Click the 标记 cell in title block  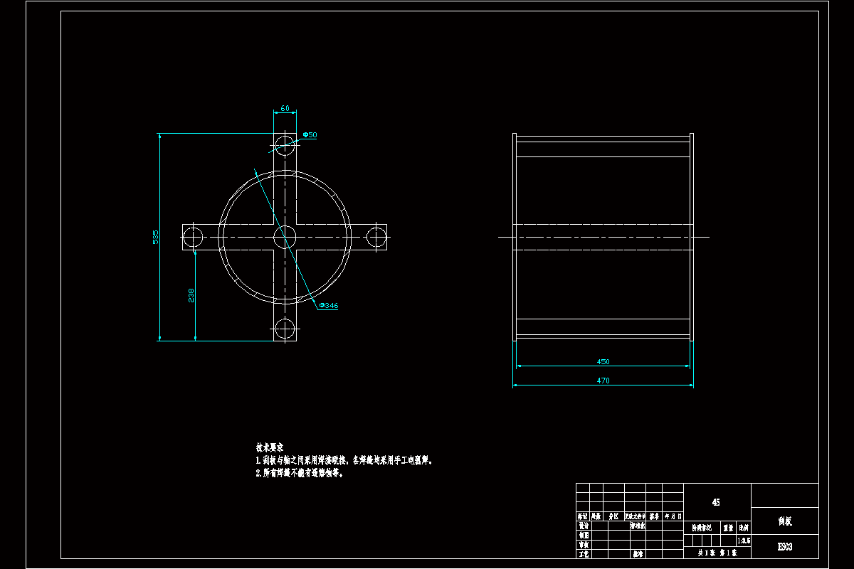pyautogui.click(x=582, y=516)
